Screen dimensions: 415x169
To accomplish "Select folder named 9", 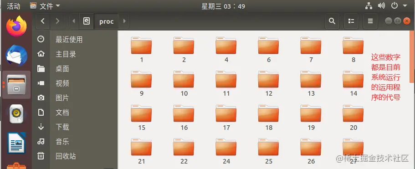I will tap(141, 83).
